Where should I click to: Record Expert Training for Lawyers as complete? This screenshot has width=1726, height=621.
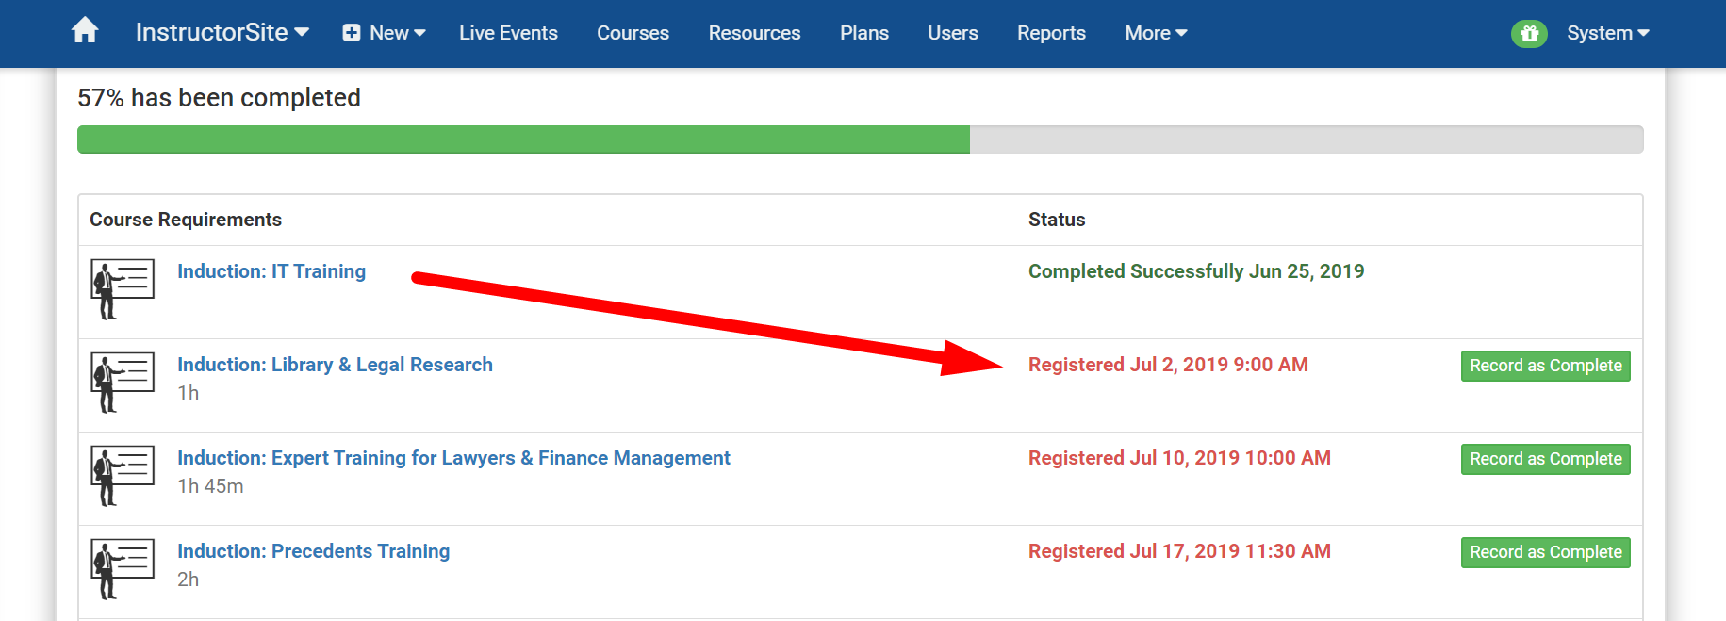1546,459
